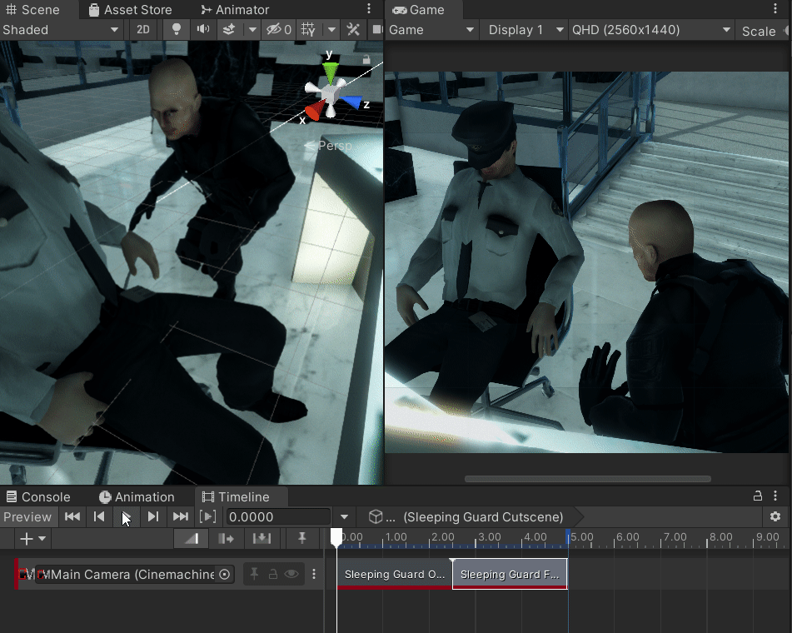Open the Add track plus dropdown

click(32, 539)
